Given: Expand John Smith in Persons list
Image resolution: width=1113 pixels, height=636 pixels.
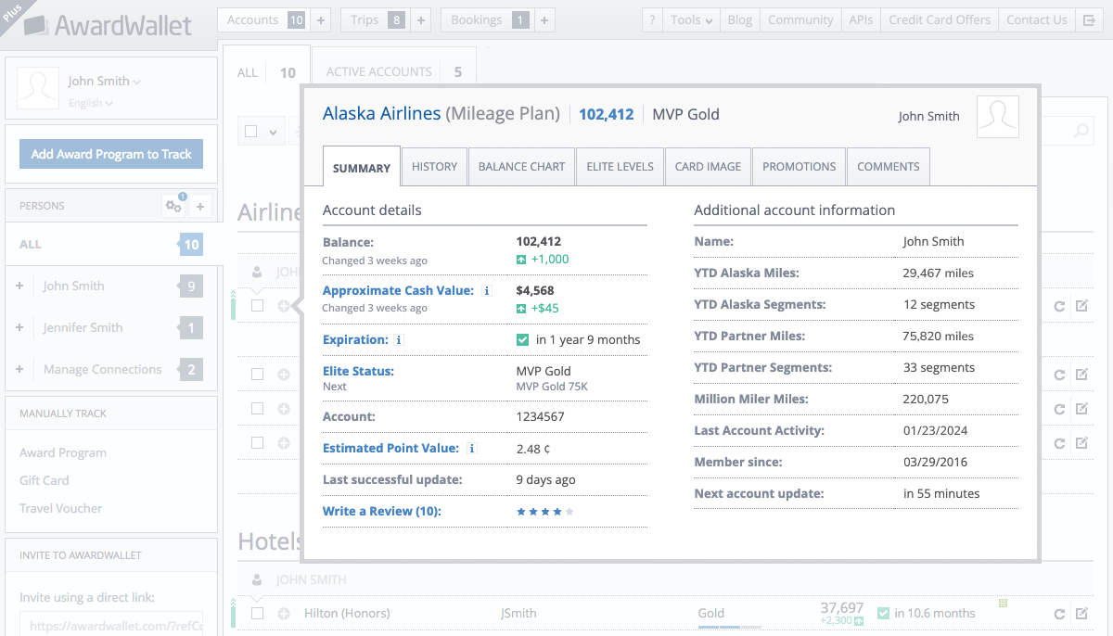Looking at the screenshot, I should (x=19, y=286).
